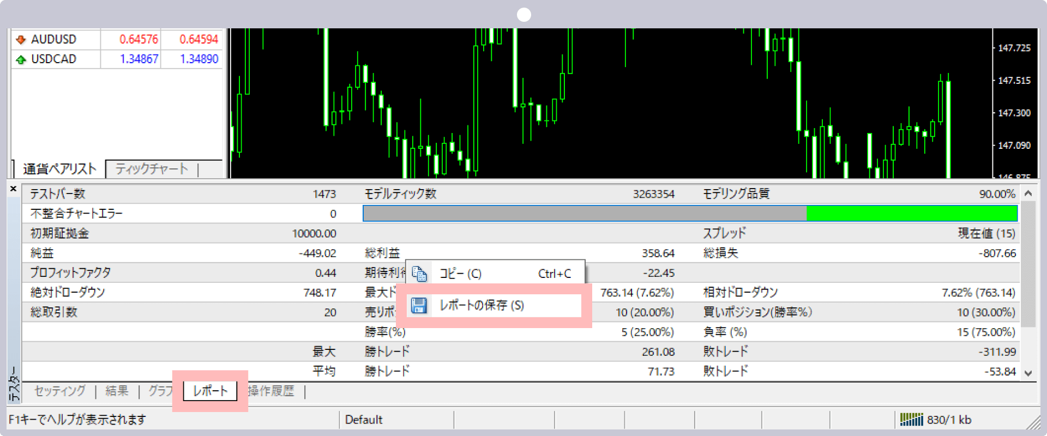Click モデリング品質 value 90.00%

tap(997, 194)
